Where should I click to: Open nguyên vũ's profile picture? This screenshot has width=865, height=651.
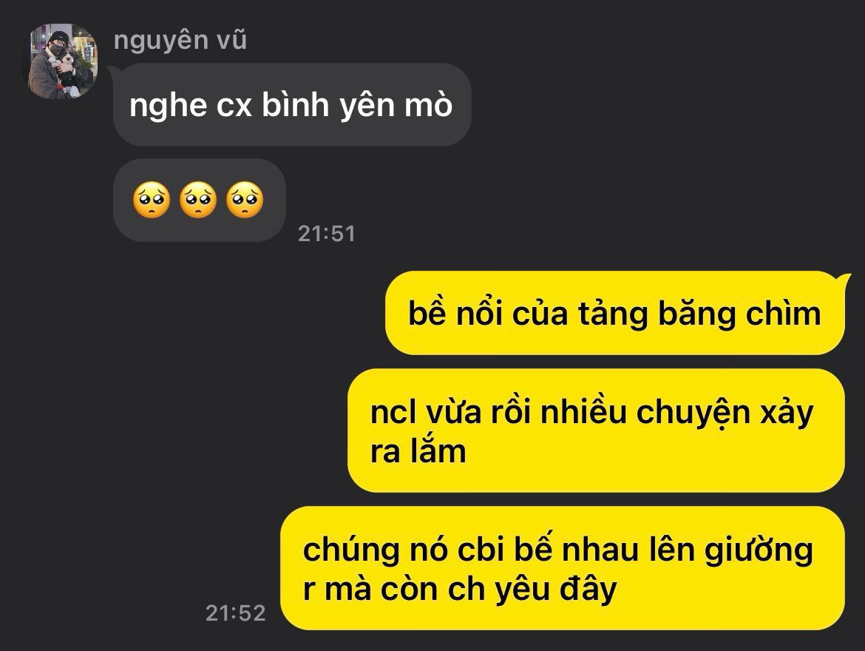62,61
